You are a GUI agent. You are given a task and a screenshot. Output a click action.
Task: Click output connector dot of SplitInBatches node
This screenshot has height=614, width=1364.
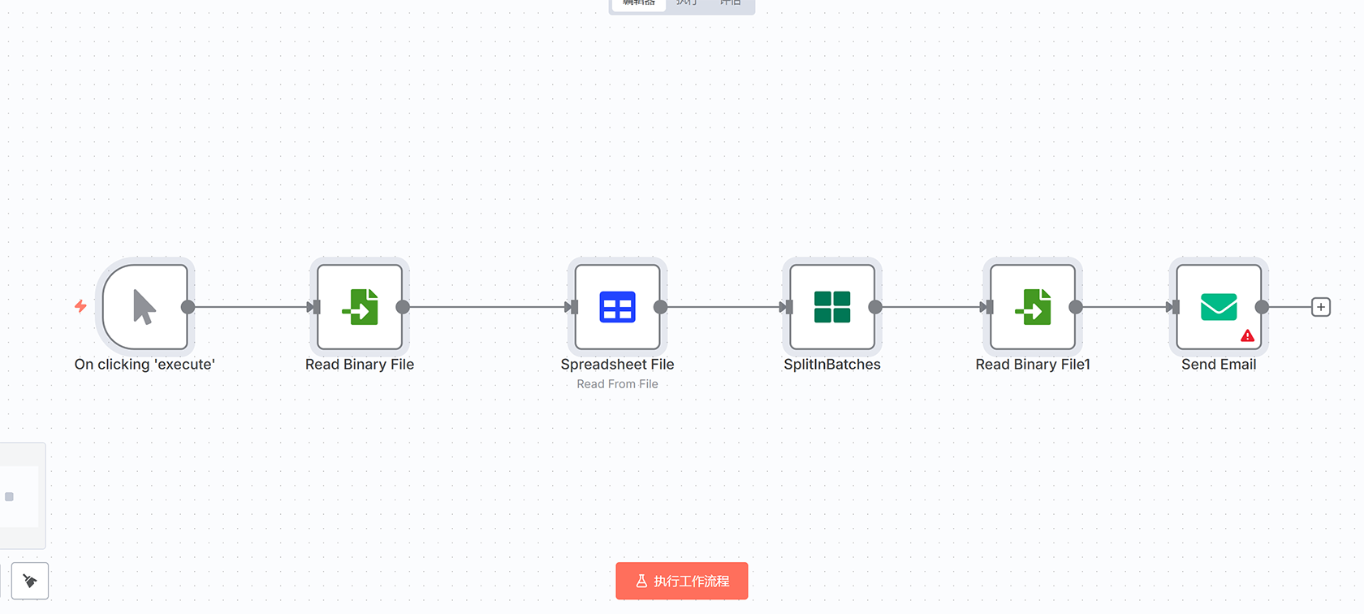click(875, 307)
